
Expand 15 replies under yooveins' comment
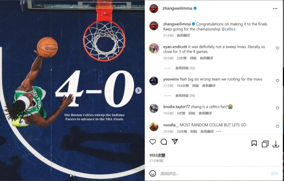(185, 96)
